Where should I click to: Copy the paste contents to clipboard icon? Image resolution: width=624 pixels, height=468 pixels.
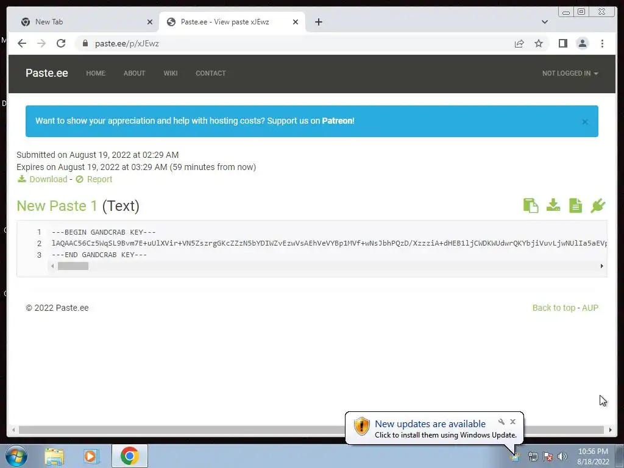(x=531, y=205)
